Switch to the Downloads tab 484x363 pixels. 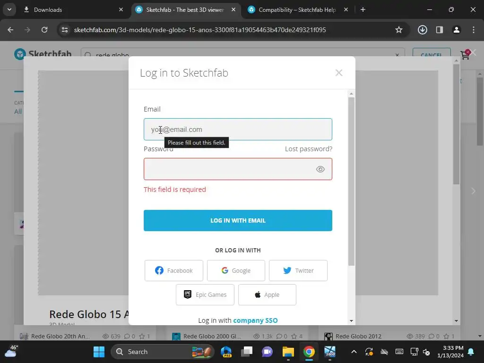[73, 10]
